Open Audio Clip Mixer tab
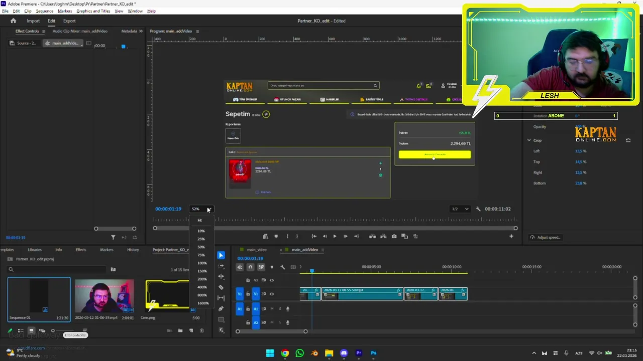 tap(80, 31)
